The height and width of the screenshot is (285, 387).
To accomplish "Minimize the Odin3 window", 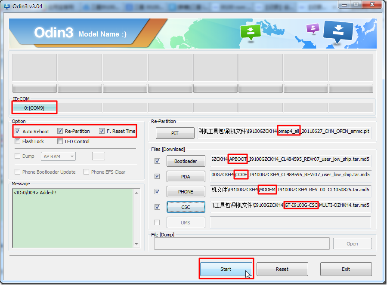I will (344, 5).
